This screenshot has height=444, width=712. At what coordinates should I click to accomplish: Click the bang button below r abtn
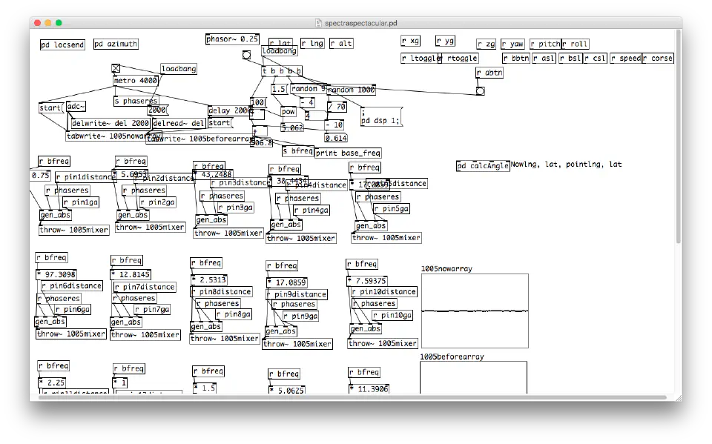pos(480,91)
